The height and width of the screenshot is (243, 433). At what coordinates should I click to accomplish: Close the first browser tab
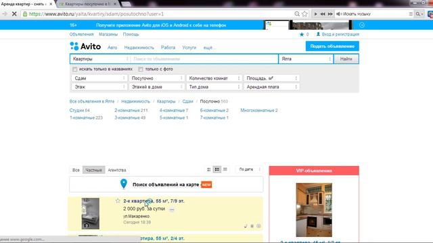pyautogui.click(x=51, y=4)
